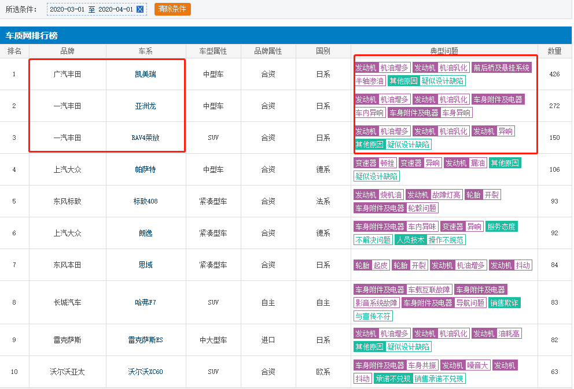Click the 车系 column header

pos(145,51)
